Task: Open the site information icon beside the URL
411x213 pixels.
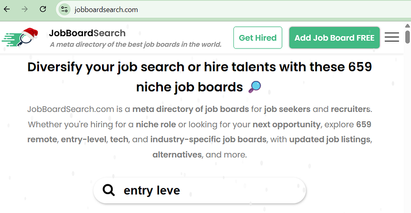Action: click(64, 9)
